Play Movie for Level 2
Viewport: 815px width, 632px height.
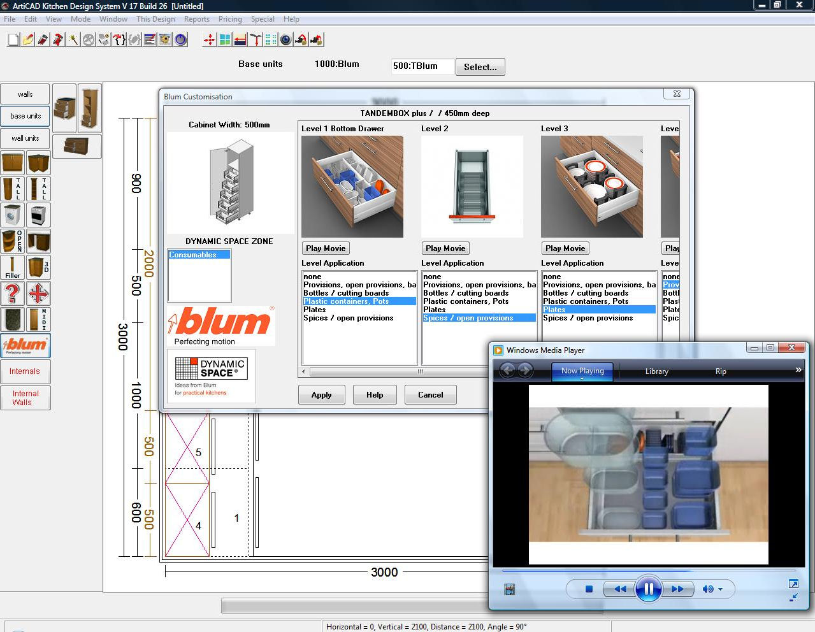pos(445,248)
